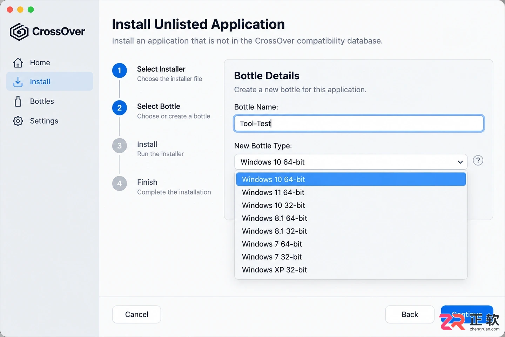Open the Home sidebar icon
The image size is (505, 337).
coord(18,62)
